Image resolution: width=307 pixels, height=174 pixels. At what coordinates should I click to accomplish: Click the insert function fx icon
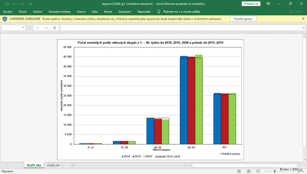tap(54, 28)
